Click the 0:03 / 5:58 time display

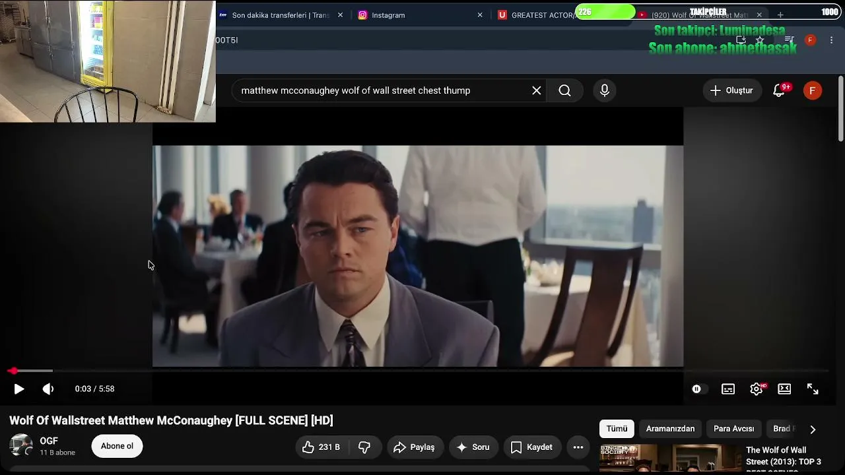(x=94, y=389)
